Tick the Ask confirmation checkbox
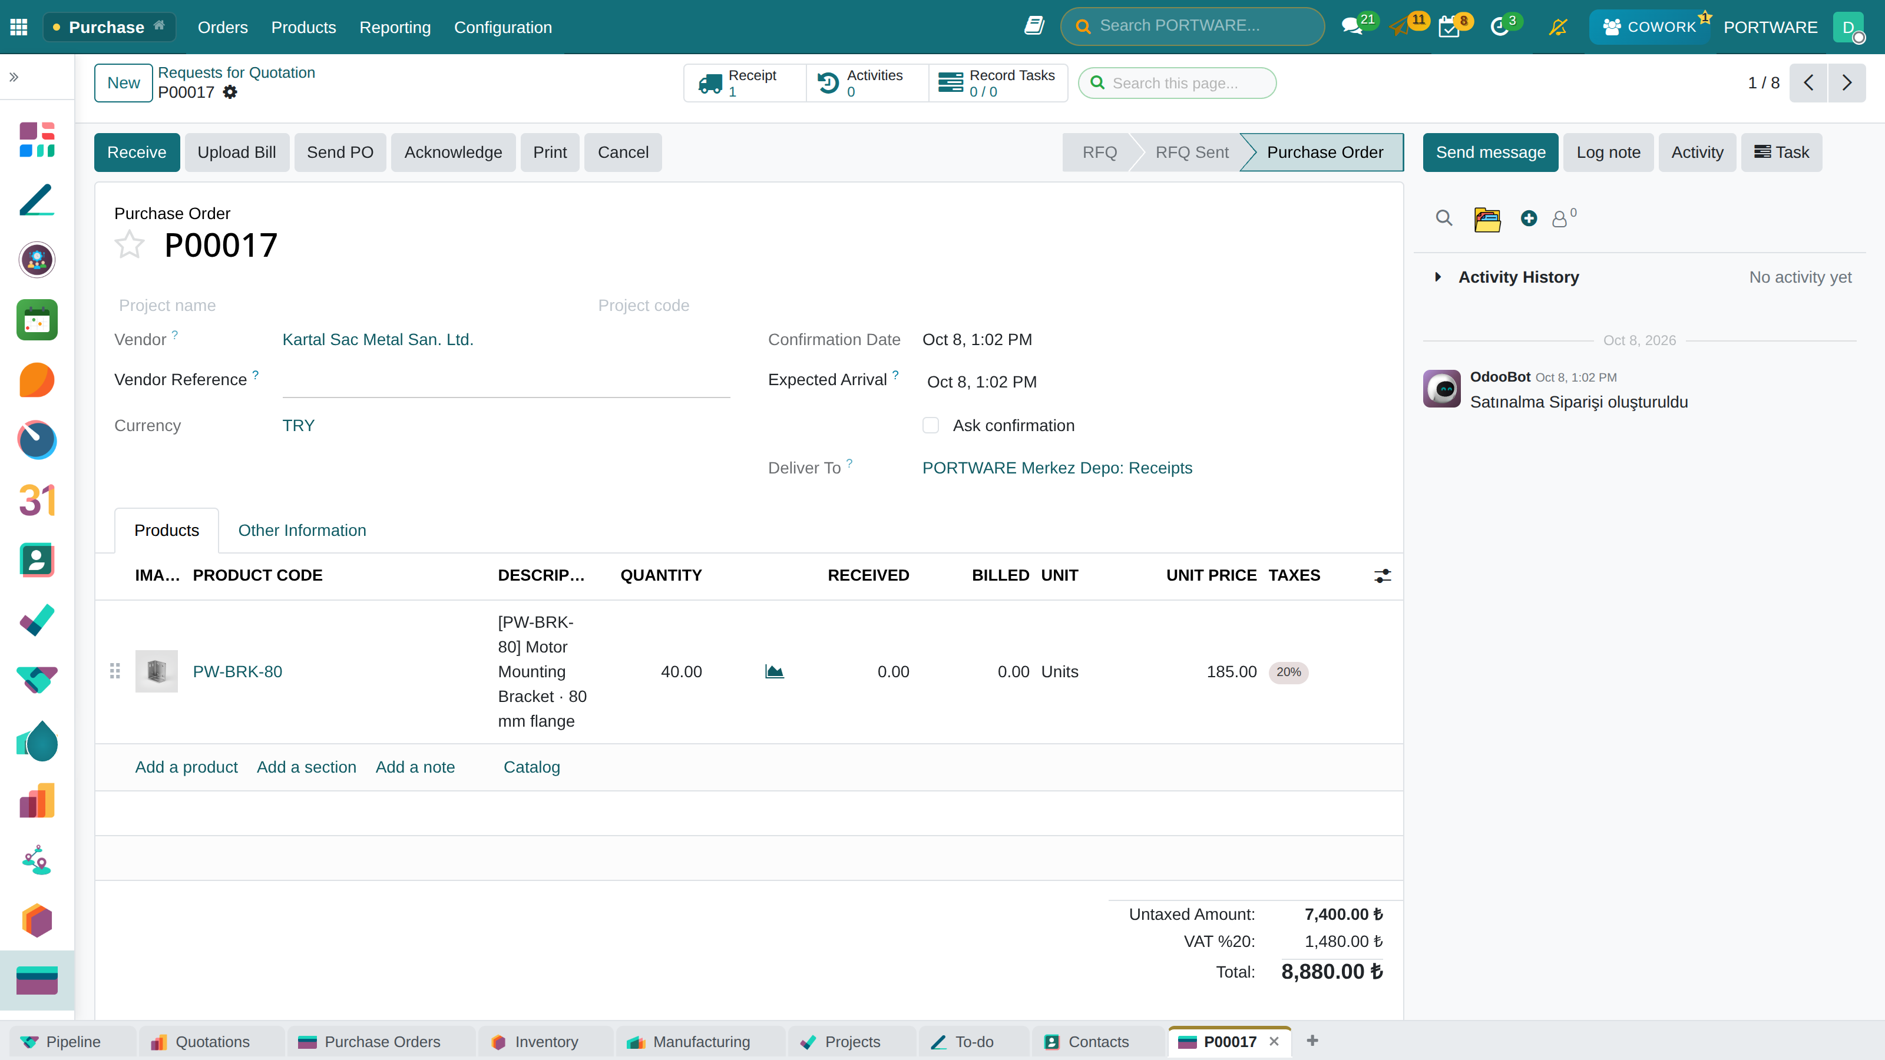 pos(930,425)
